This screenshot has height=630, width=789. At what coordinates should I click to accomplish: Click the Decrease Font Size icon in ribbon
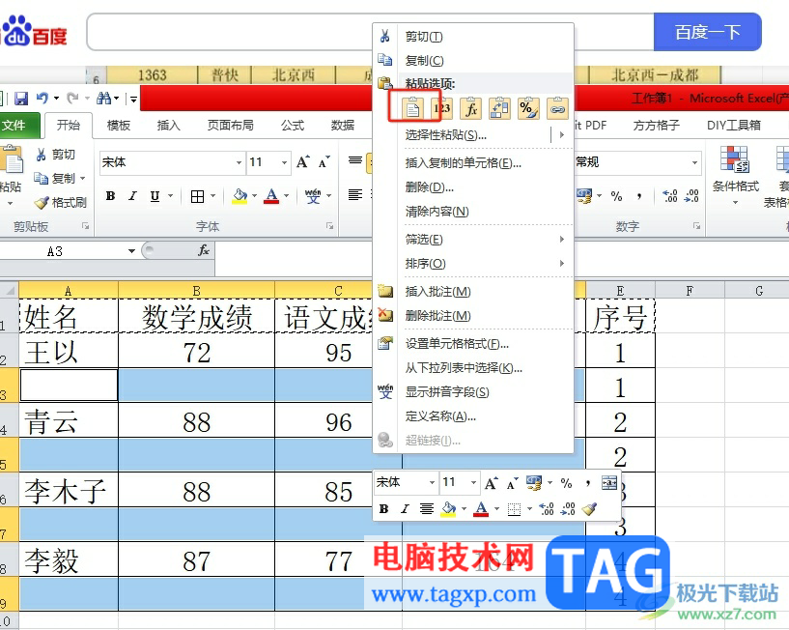pos(324,162)
